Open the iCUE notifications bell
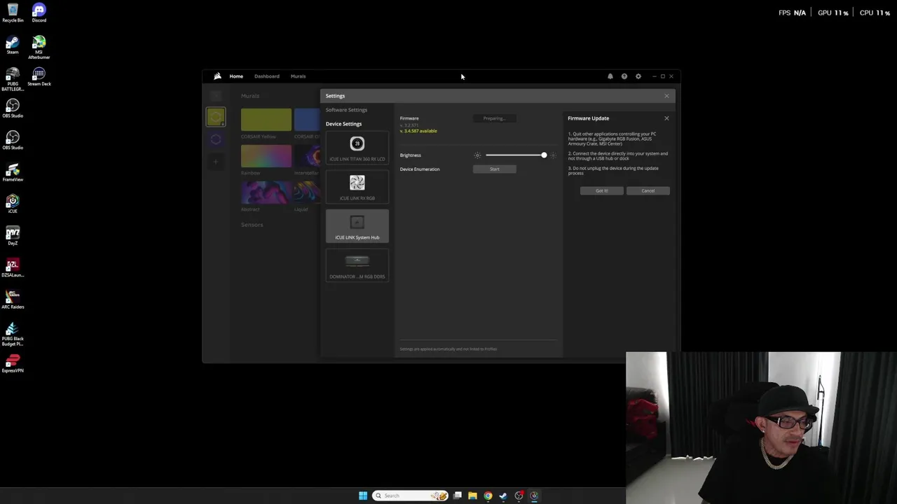Image resolution: width=897 pixels, height=504 pixels. click(x=610, y=76)
